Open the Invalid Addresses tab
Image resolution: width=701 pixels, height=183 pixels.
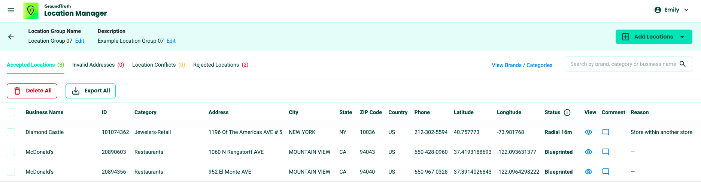pyautogui.click(x=98, y=65)
